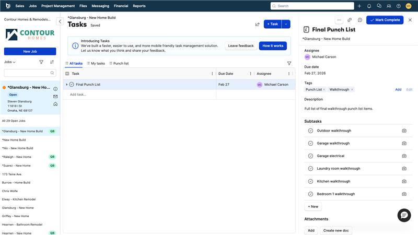
Task: Add a photo to Outdoor walkthrough subtask
Action: [404, 131]
